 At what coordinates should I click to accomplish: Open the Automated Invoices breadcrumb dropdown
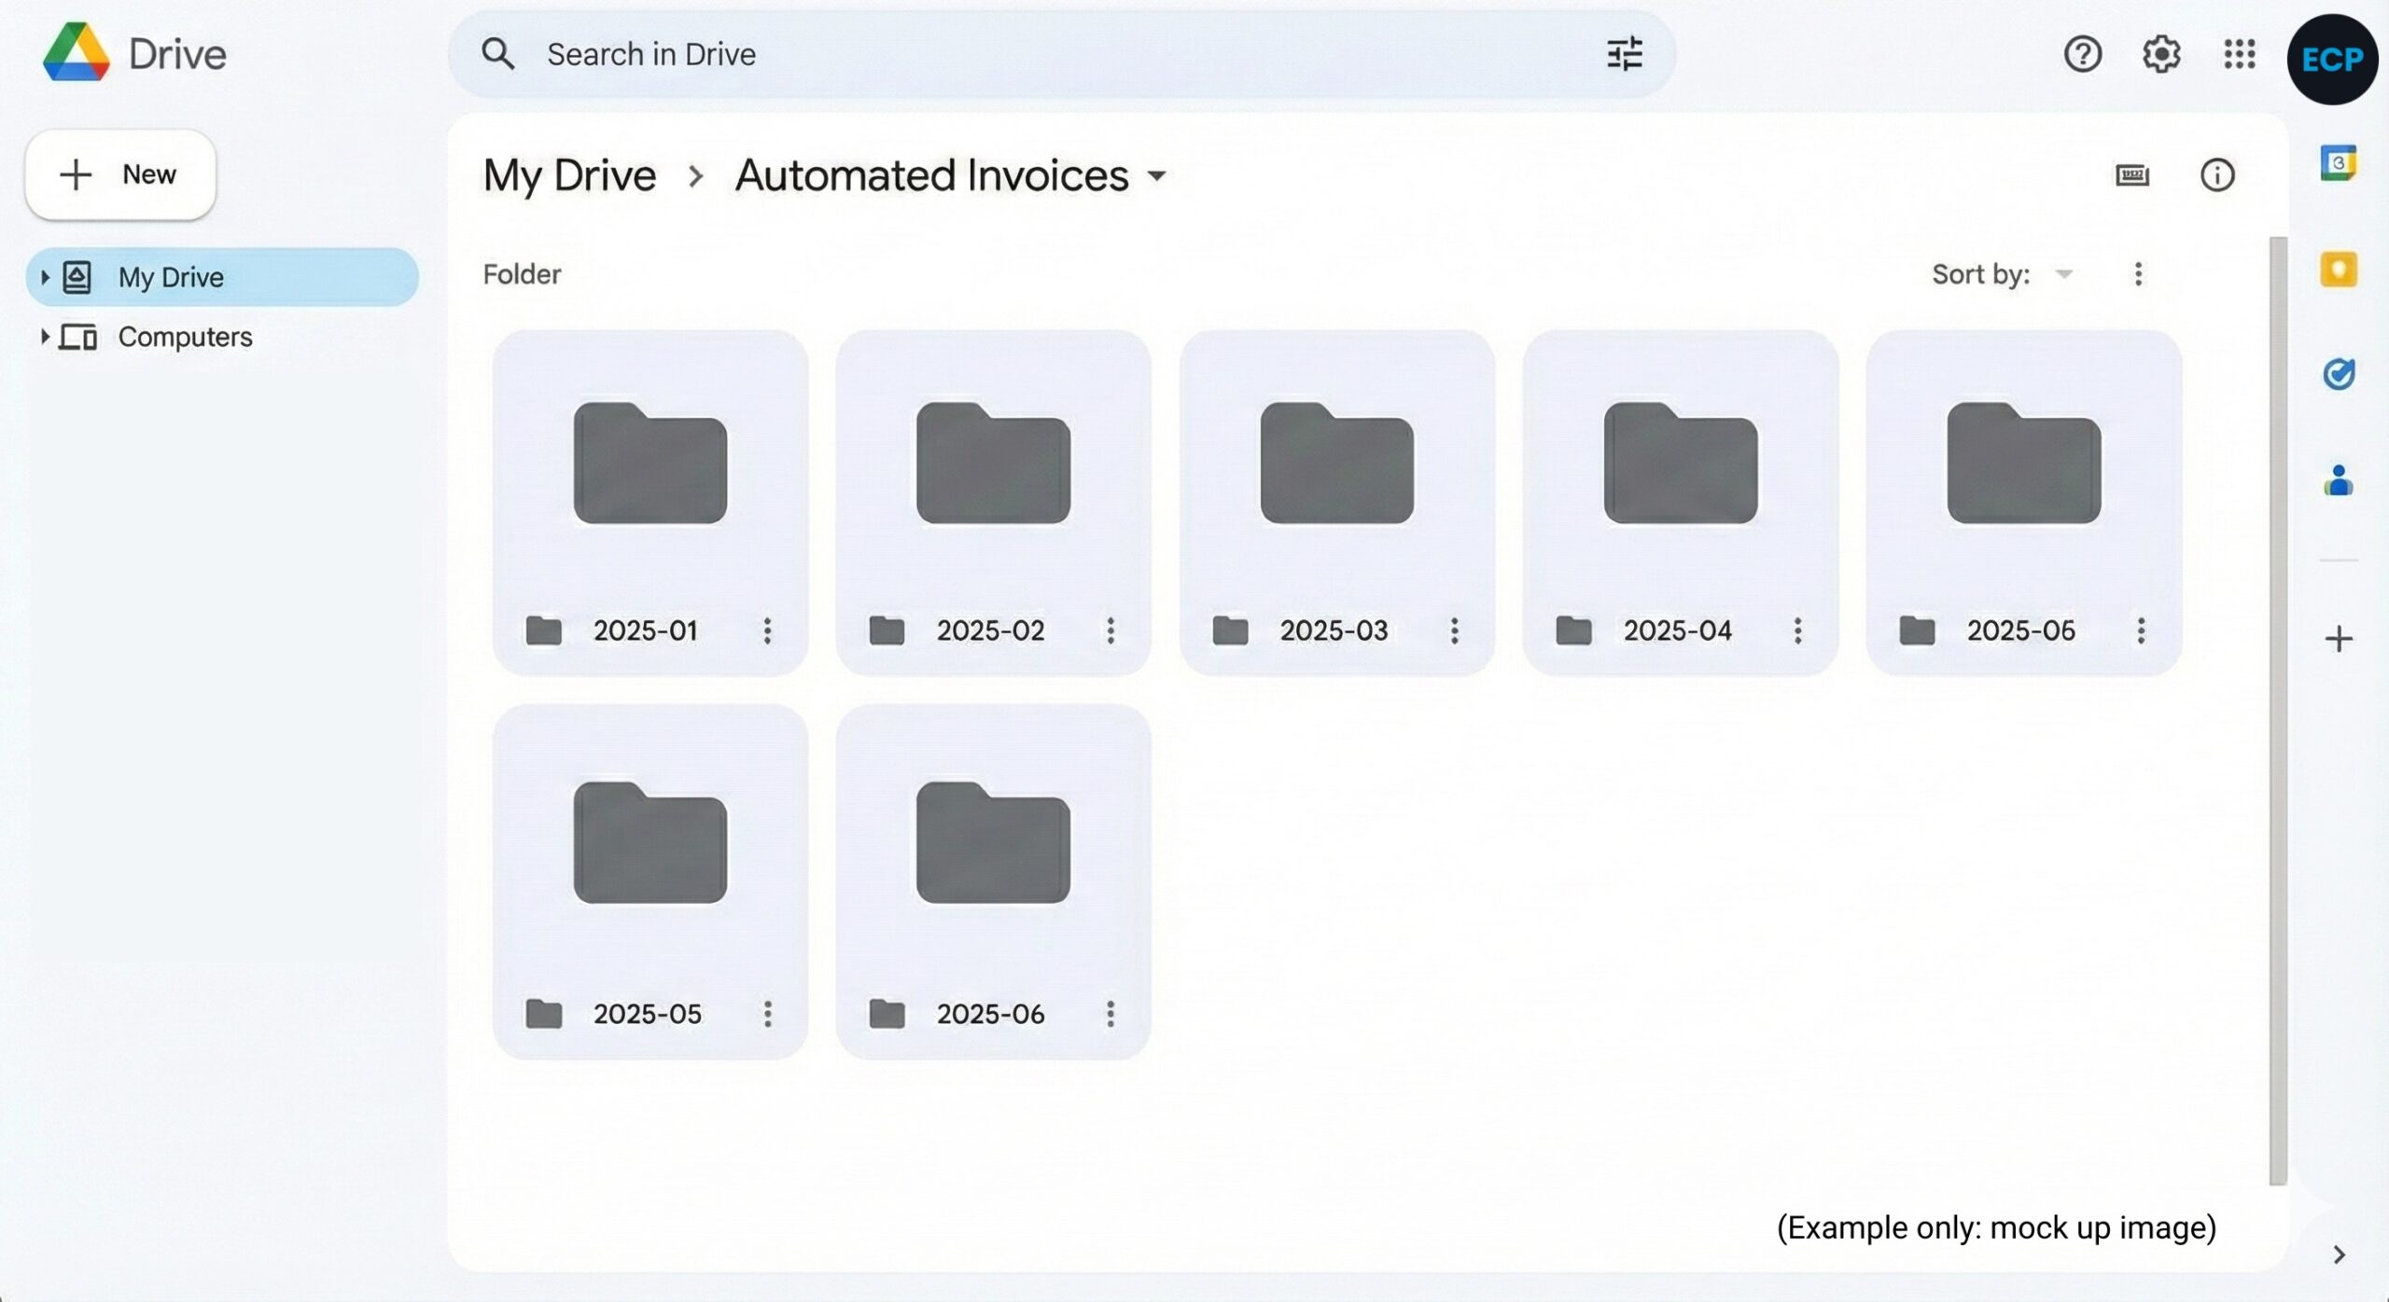coord(1155,176)
